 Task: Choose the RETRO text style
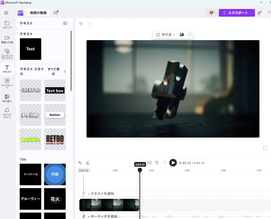click(x=55, y=139)
